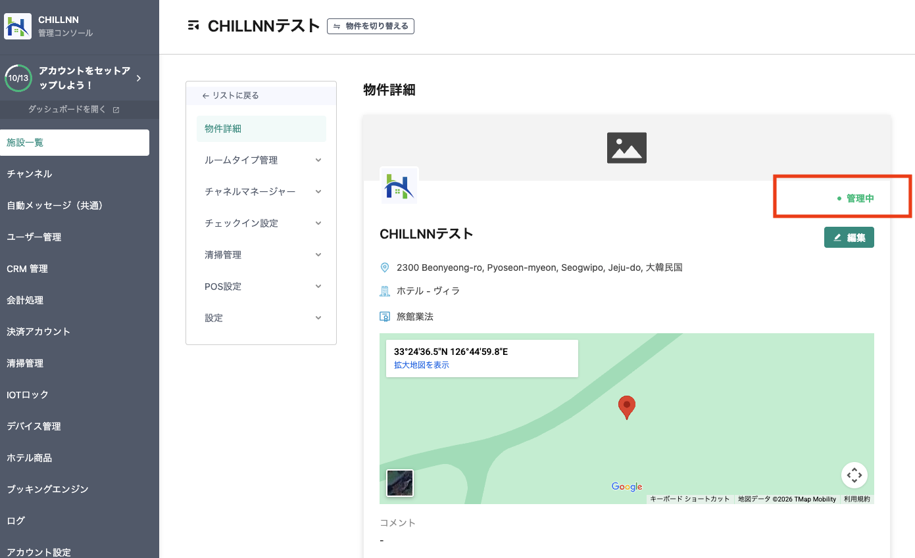
Task: Select 施設一覧 in the sidebar
Action: coord(74,143)
